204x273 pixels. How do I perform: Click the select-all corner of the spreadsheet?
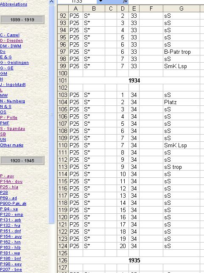63,8
